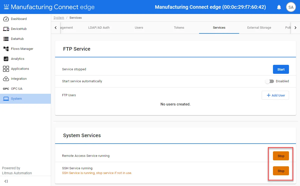
Task: Stop the Remote Access Service
Action: point(281,156)
